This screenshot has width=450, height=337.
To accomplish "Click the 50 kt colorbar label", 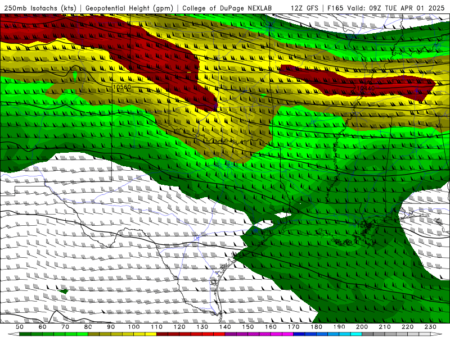I will coord(20,327).
